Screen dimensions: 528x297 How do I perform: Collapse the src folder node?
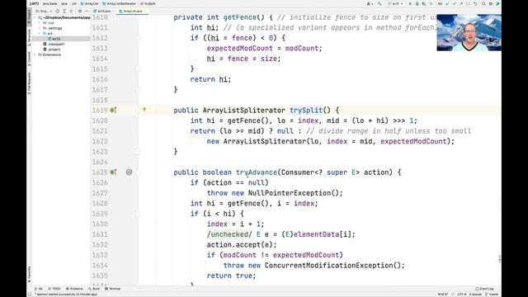40,33
